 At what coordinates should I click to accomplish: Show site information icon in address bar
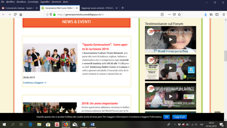click(x=47, y=15)
